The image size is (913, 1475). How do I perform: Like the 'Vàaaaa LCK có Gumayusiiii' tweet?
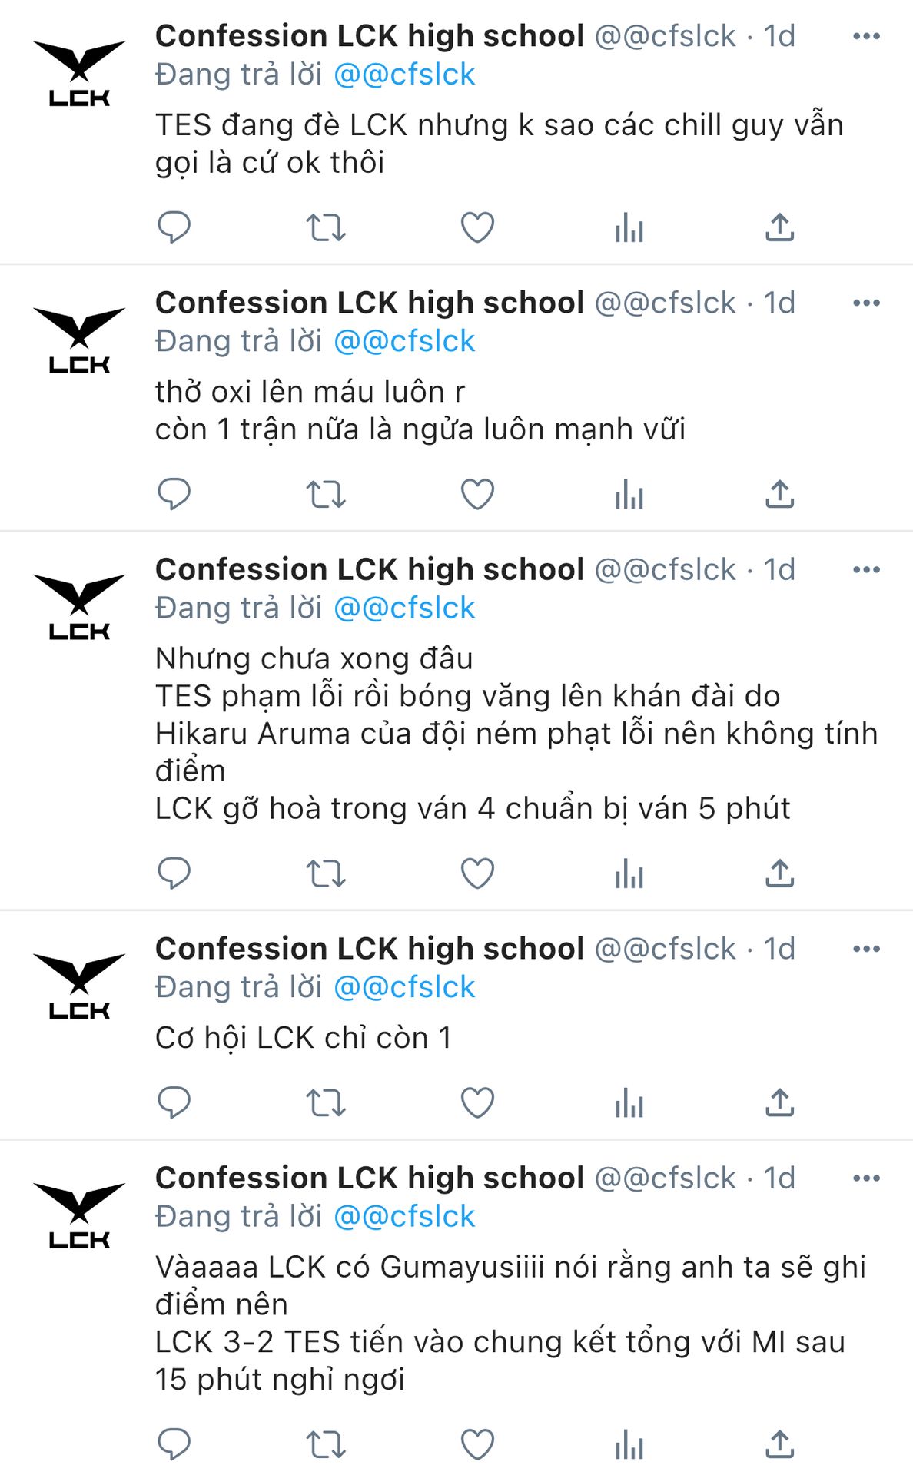pyautogui.click(x=477, y=1445)
